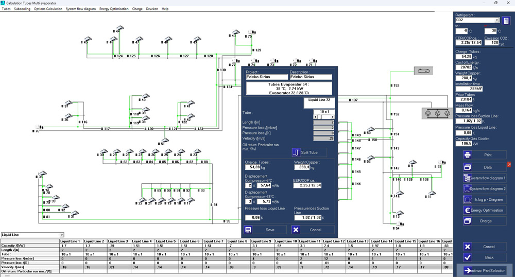
Task: Click the Back checkmark button
Action: tap(485, 257)
